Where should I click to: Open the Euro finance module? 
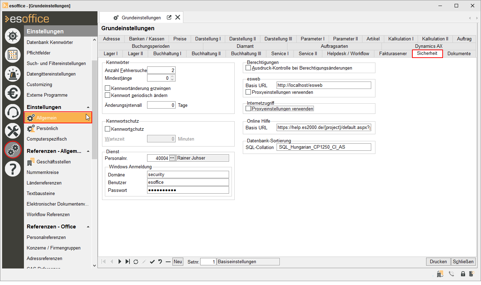pos(13,93)
